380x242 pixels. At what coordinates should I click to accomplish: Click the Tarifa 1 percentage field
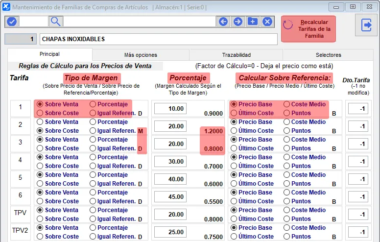tap(170, 109)
